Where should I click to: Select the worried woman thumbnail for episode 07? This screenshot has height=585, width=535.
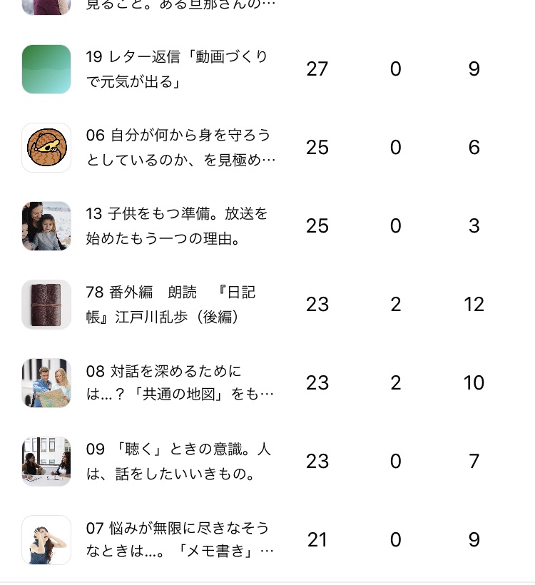(x=46, y=540)
